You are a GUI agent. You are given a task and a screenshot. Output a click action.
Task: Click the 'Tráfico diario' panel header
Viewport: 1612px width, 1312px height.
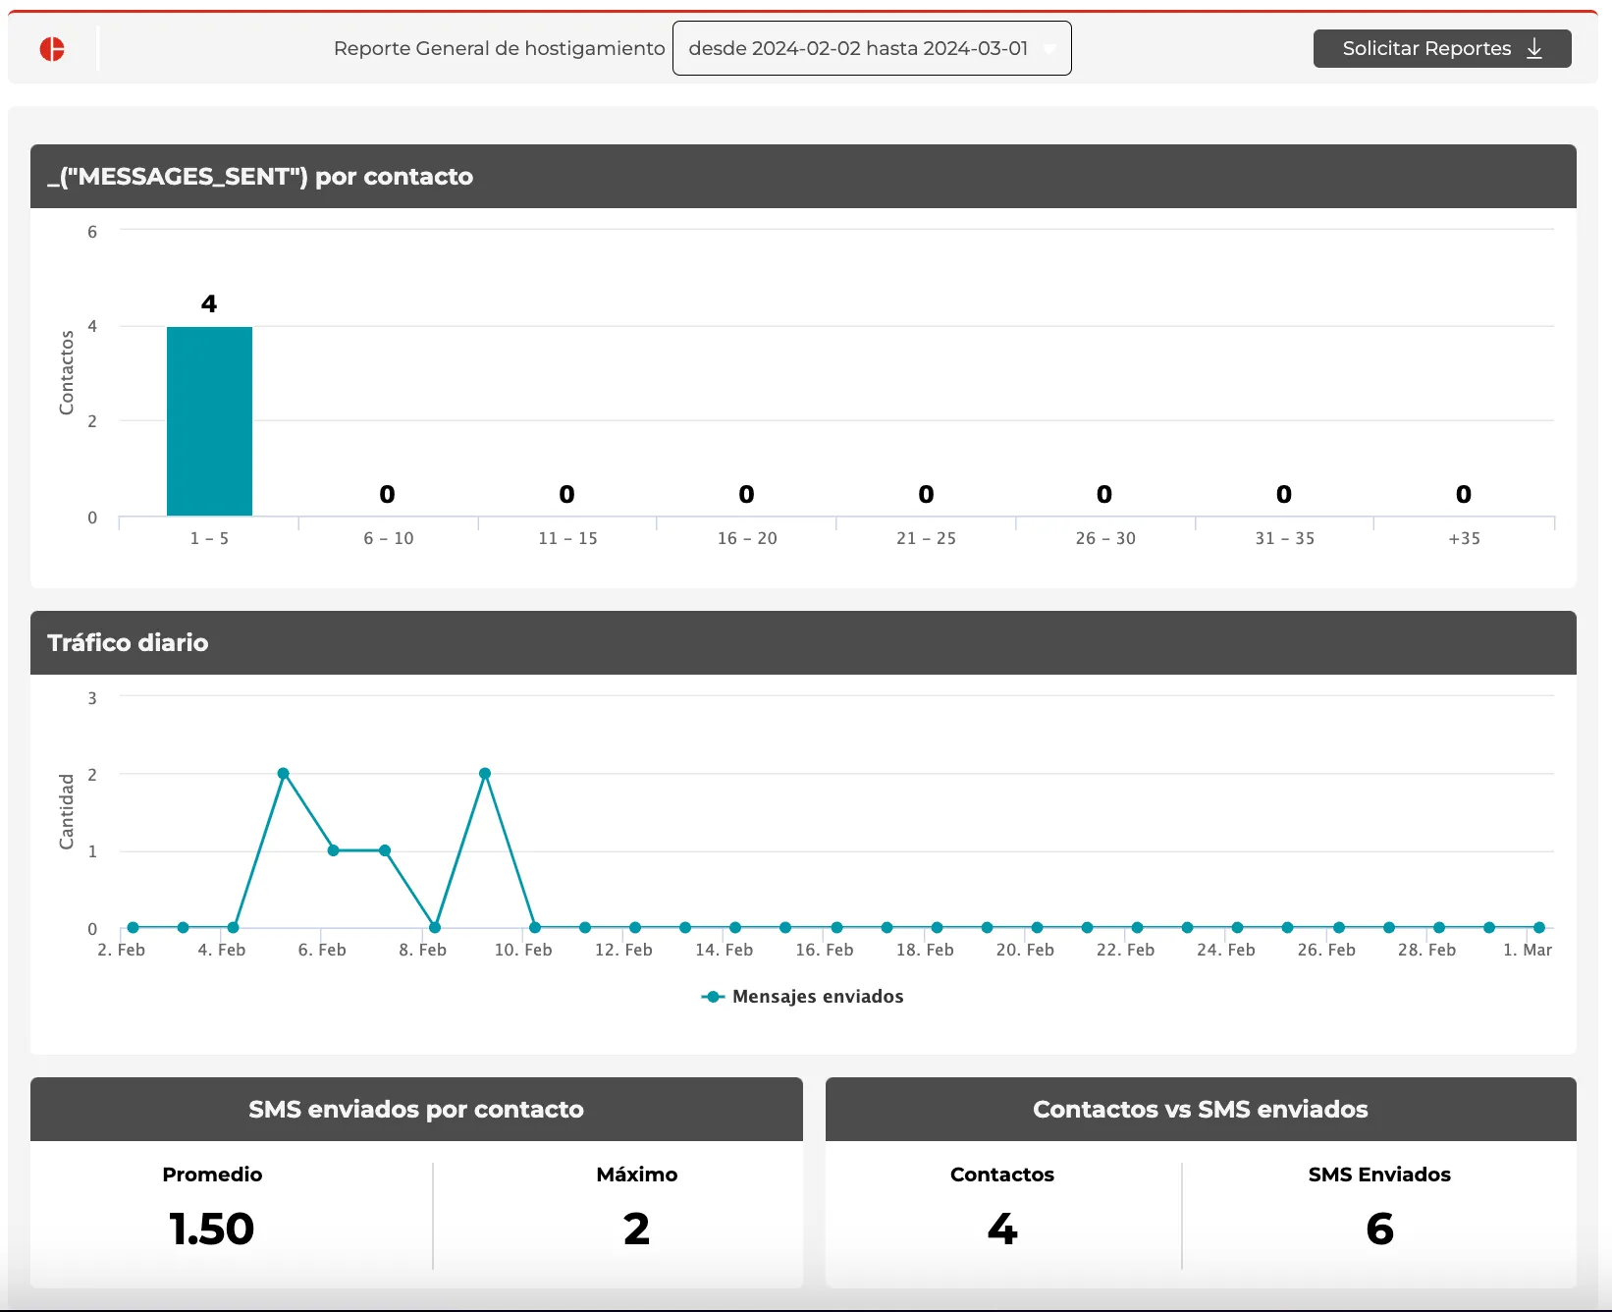click(x=803, y=643)
